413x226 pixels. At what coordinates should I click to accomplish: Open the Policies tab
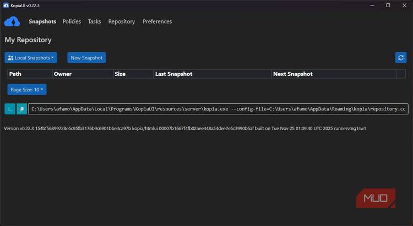click(x=72, y=21)
